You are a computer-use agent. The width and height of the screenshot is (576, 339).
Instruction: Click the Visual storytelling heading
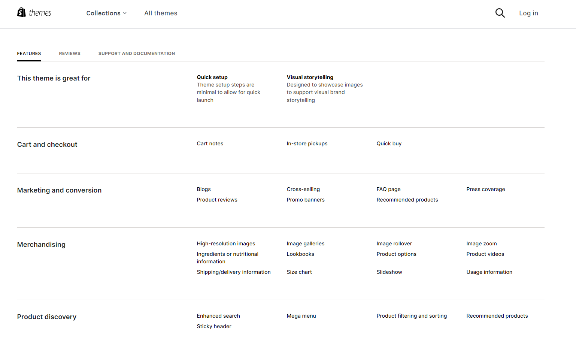pos(310,77)
